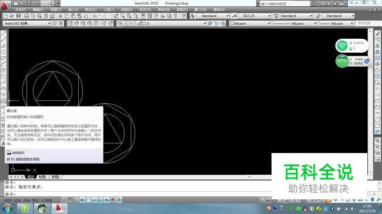
Task: Toggle Snap Mode in status bar
Action: (64, 200)
